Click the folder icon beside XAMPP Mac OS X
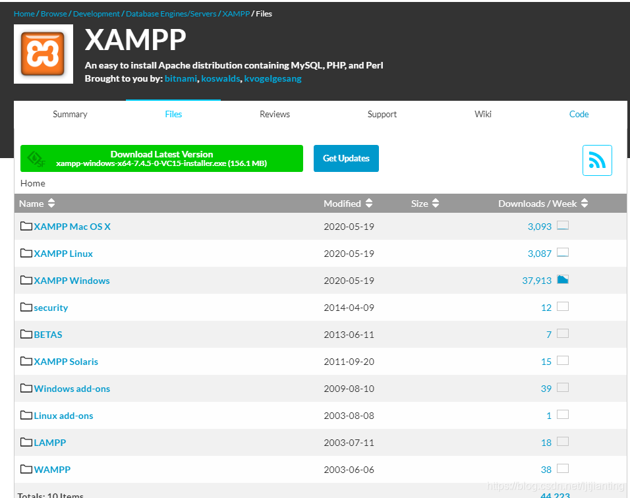 click(x=26, y=226)
